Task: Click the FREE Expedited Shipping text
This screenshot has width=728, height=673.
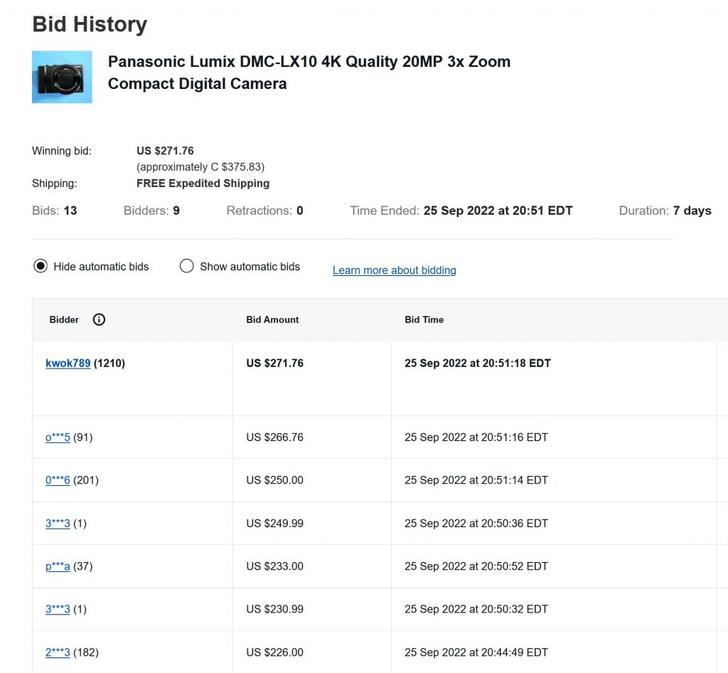Action: (203, 184)
